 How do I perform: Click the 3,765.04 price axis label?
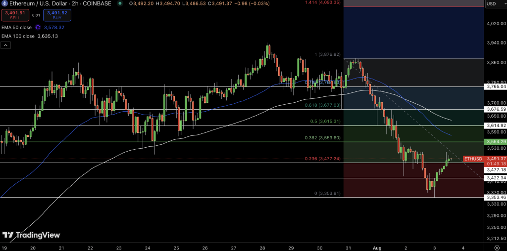click(496, 86)
